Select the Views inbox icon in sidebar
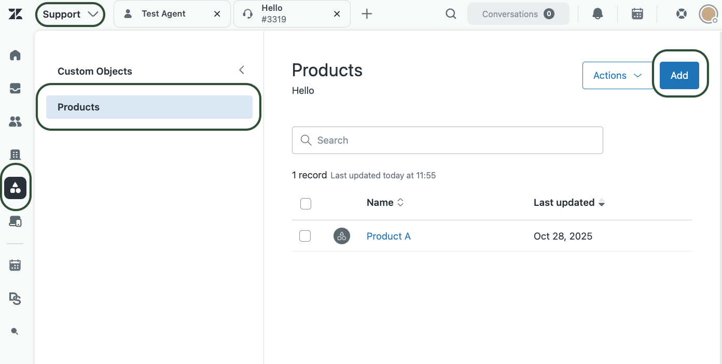722x364 pixels. point(15,88)
